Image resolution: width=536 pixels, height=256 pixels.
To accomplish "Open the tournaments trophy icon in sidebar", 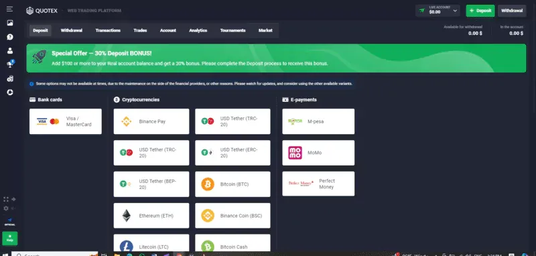I will [x=10, y=64].
